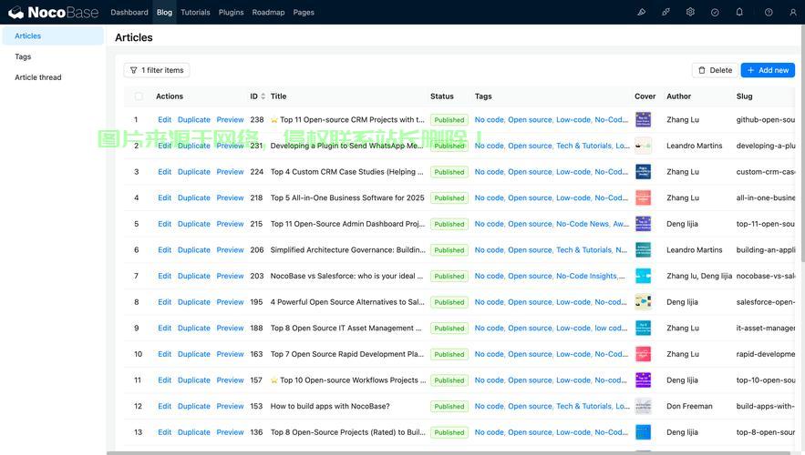Click the Slug column header
Viewport: 805px width, 455px height.
(x=745, y=96)
